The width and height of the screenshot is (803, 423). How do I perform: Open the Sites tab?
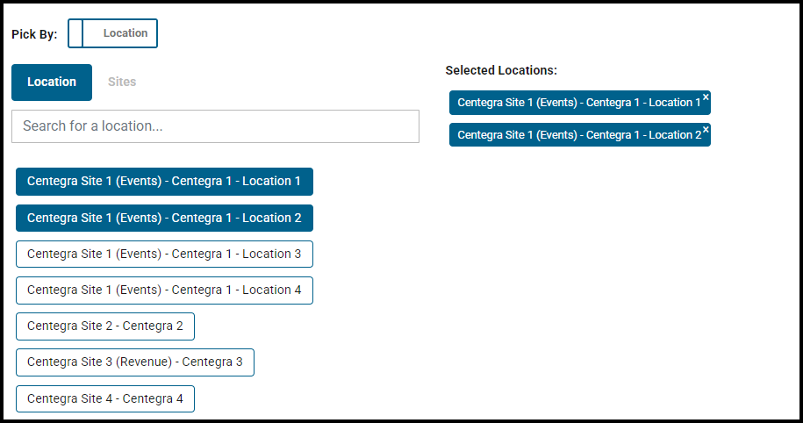pos(122,82)
